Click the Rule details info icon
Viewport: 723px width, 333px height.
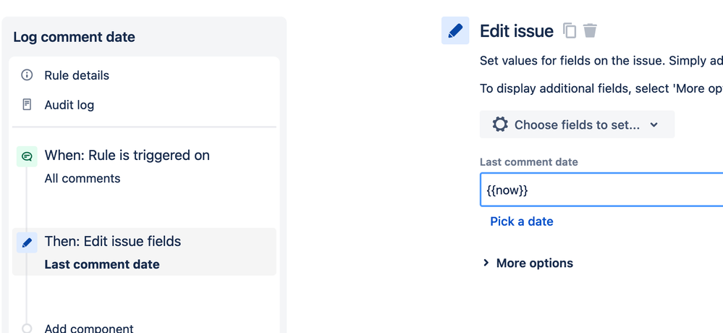tap(27, 75)
